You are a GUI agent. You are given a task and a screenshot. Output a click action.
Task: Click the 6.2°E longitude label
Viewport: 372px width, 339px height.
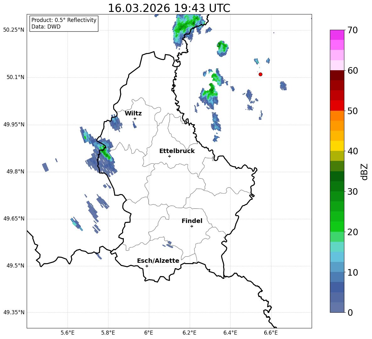point(189,333)
